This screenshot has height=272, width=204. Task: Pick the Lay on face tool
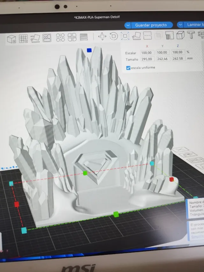136,35
